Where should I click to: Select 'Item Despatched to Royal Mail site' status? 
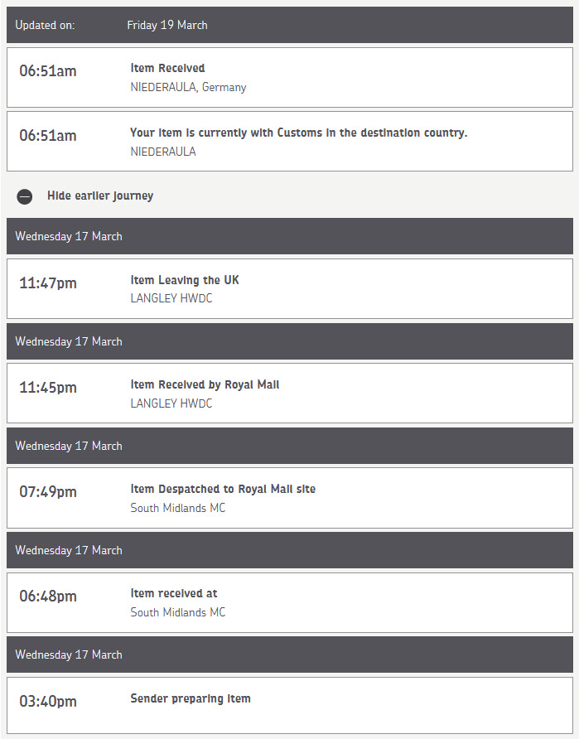[223, 489]
